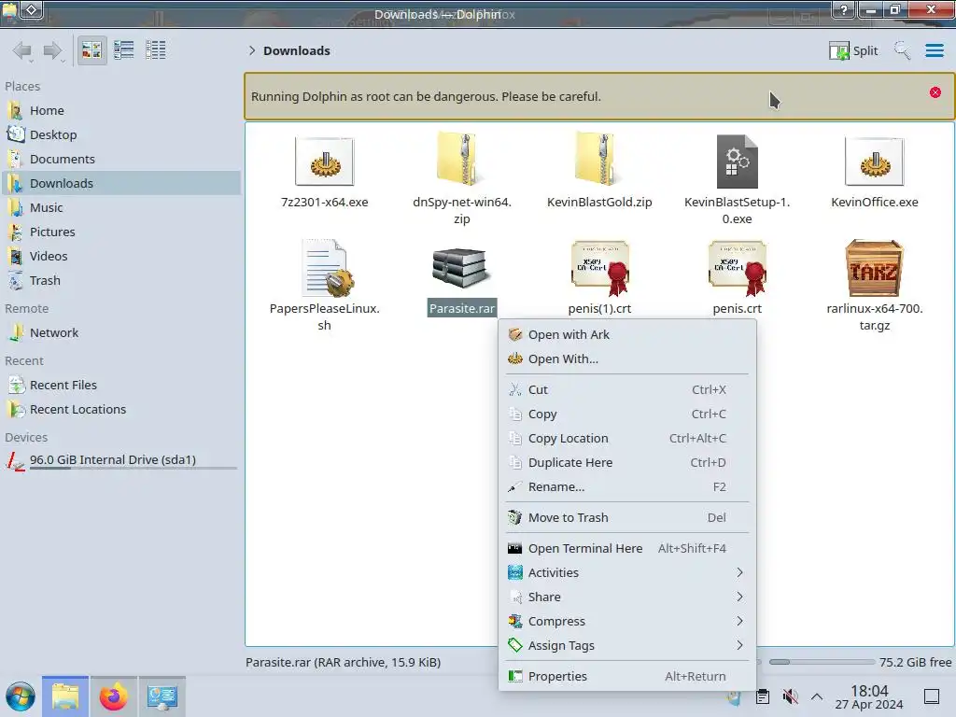This screenshot has width=956, height=717.
Task: Open the clipboard tray icon
Action: coord(762,696)
